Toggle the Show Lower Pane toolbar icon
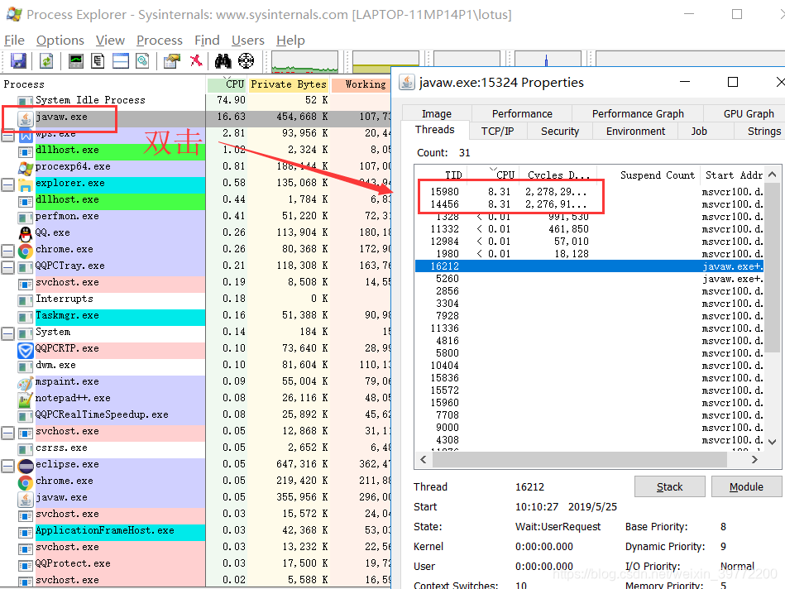 121,61
